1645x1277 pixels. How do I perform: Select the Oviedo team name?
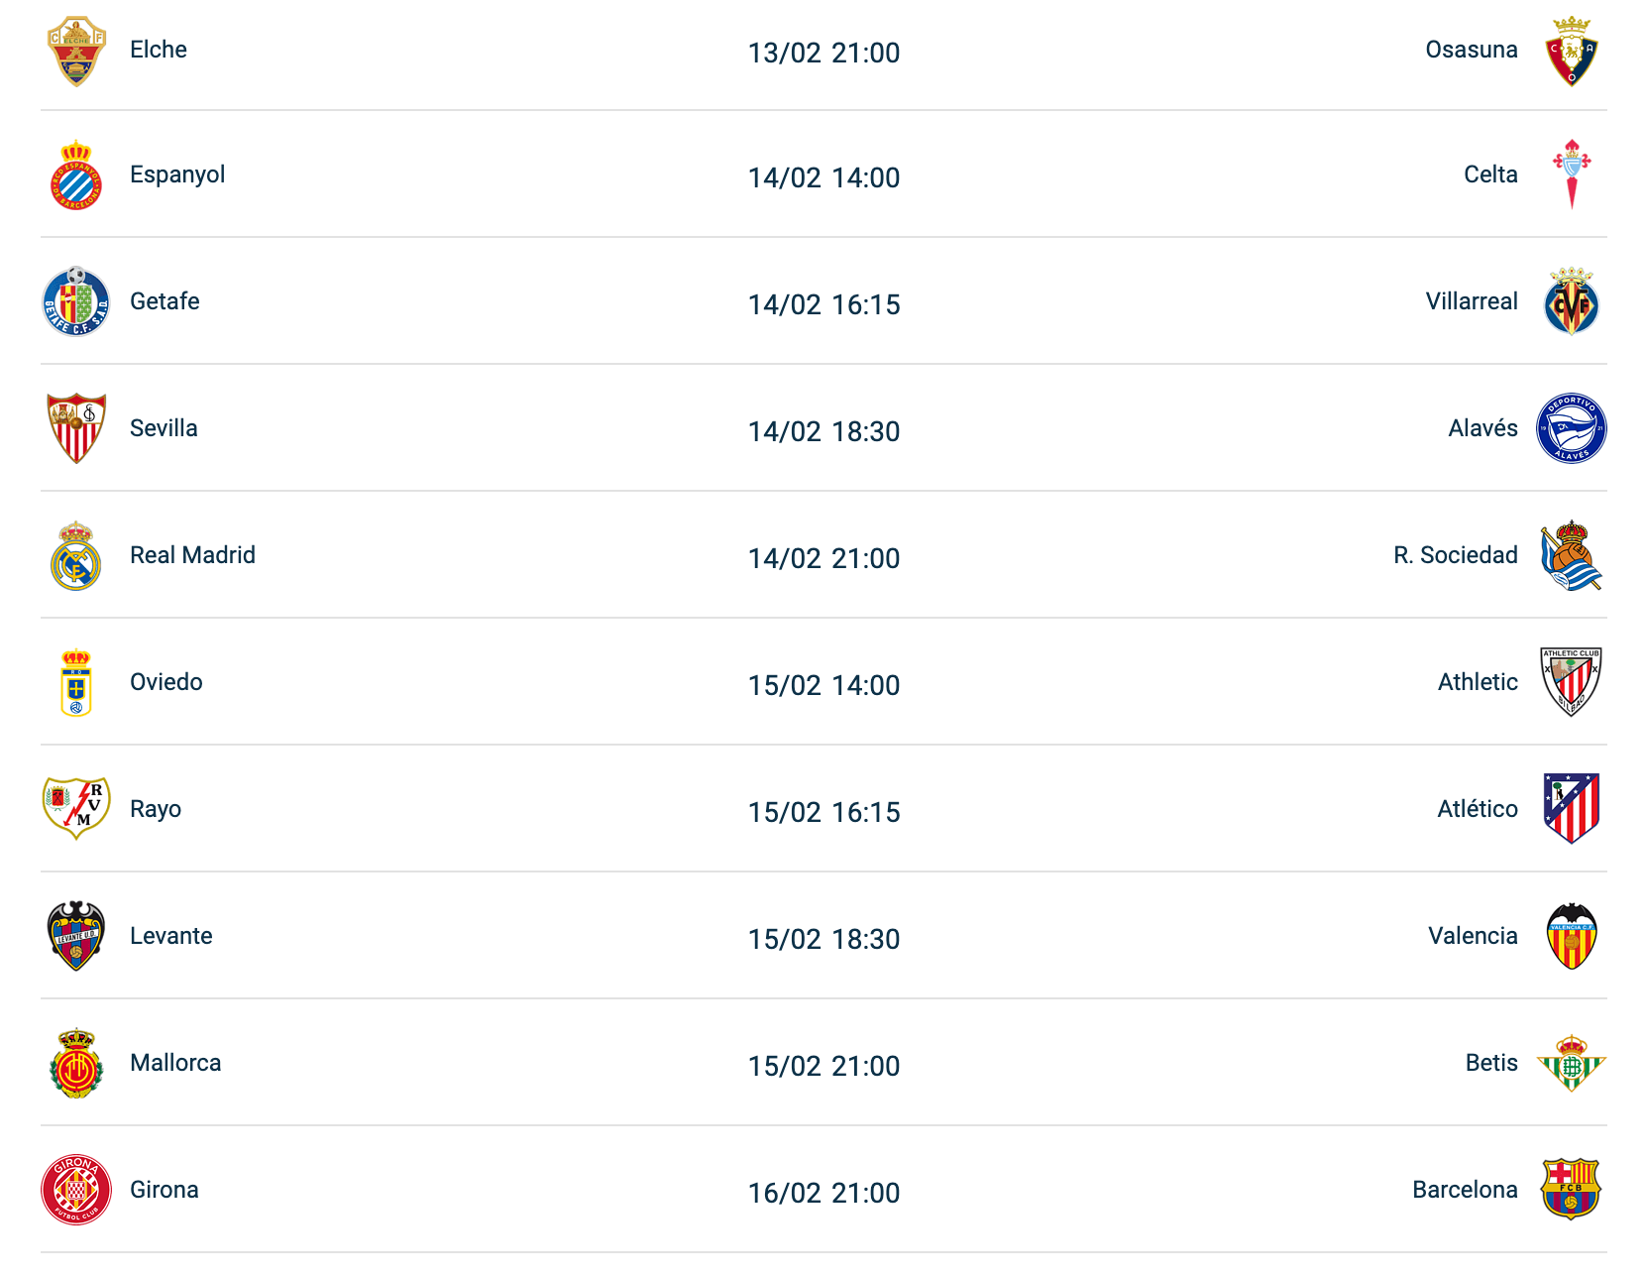(166, 682)
